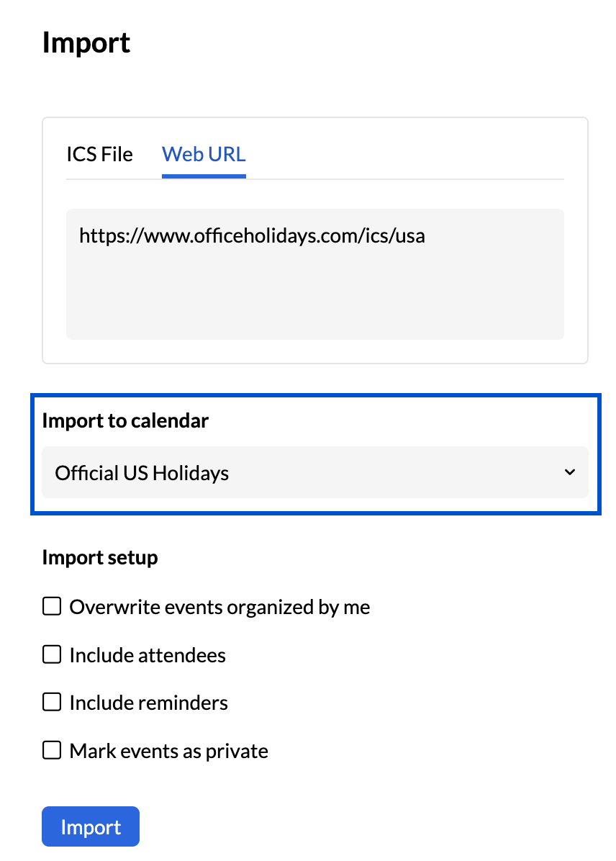Check the Include reminders box
This screenshot has width=616, height=861.
52,702
